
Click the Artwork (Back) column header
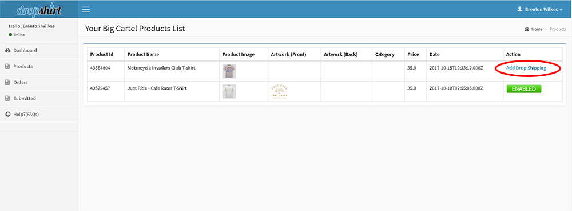pos(341,55)
